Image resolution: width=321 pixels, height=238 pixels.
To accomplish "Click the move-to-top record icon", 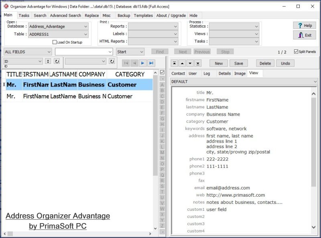I will point(175,63).
